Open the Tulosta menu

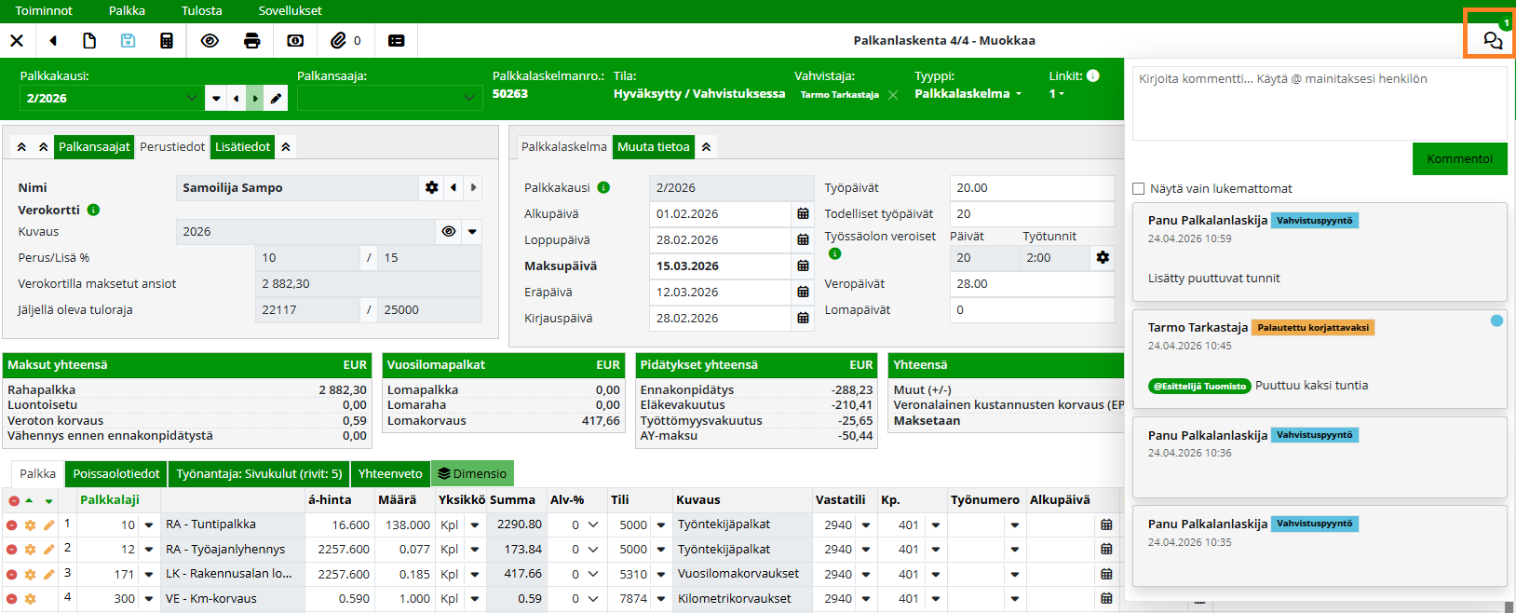pyautogui.click(x=201, y=10)
